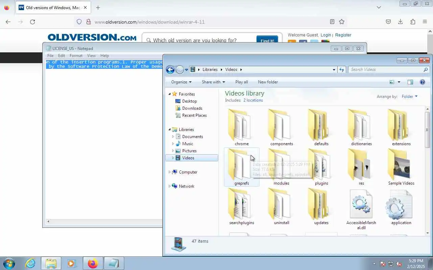The image size is (433, 270).
Task: Expand the Computer tree node
Action: tap(169, 172)
